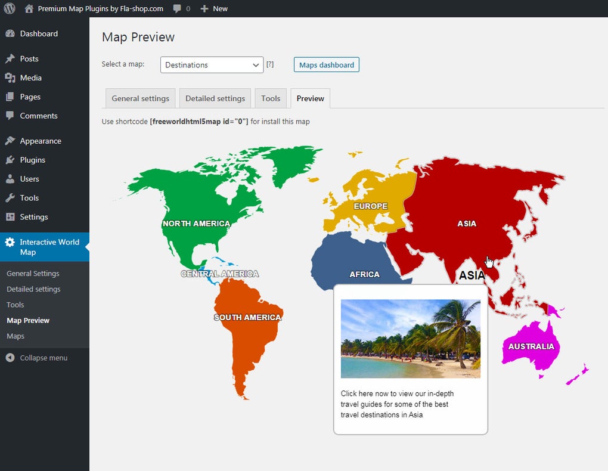Open Dashboard from the sidebar
Screen dimensions: 608x471
tap(39, 34)
